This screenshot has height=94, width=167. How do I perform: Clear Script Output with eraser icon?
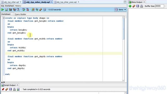pos(7,89)
